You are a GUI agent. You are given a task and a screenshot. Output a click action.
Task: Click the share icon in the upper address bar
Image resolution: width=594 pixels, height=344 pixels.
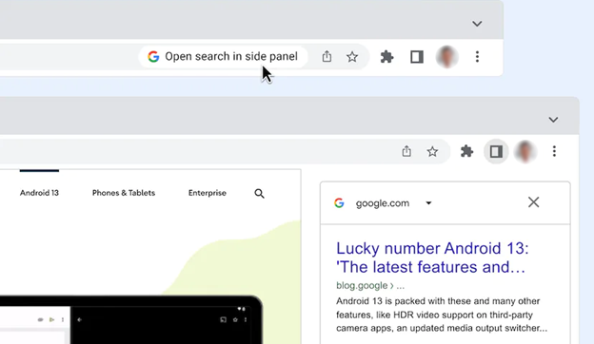click(327, 57)
